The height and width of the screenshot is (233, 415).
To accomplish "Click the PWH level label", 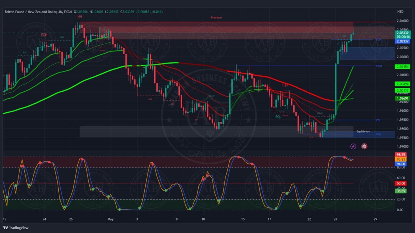I will click(379, 66).
